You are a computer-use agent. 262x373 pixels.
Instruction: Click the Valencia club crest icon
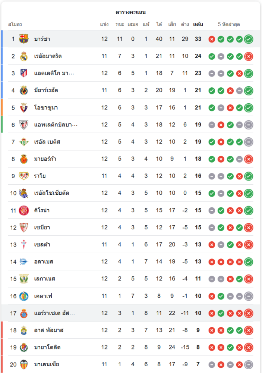click(x=24, y=364)
